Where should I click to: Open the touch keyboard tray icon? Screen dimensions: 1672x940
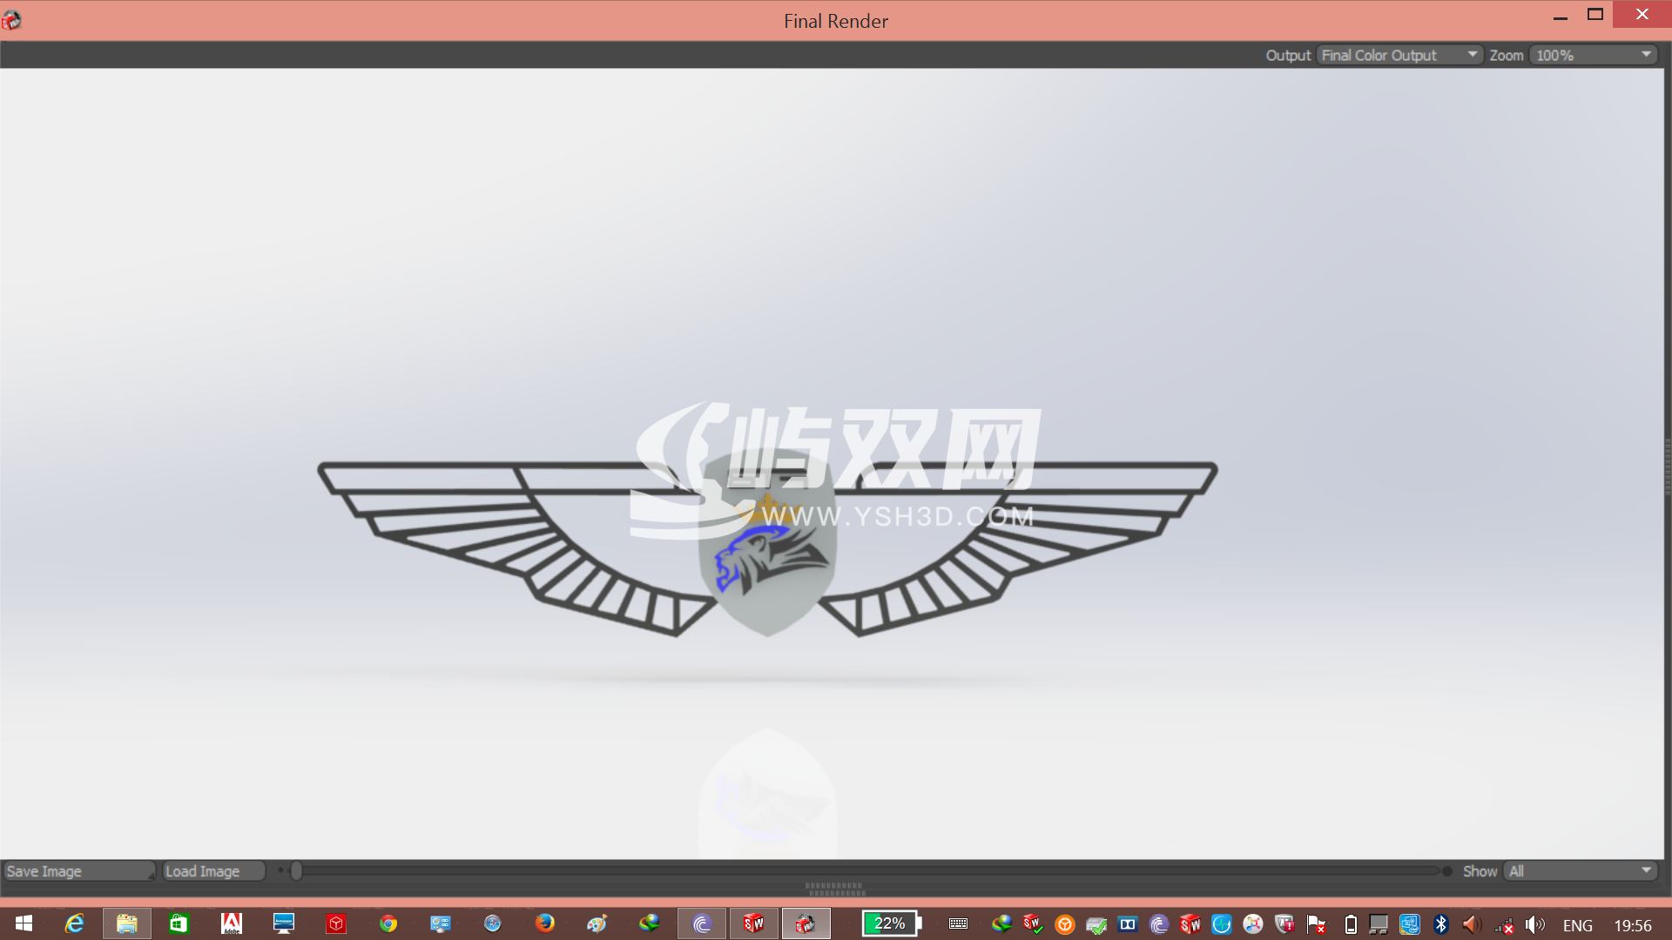tap(958, 924)
